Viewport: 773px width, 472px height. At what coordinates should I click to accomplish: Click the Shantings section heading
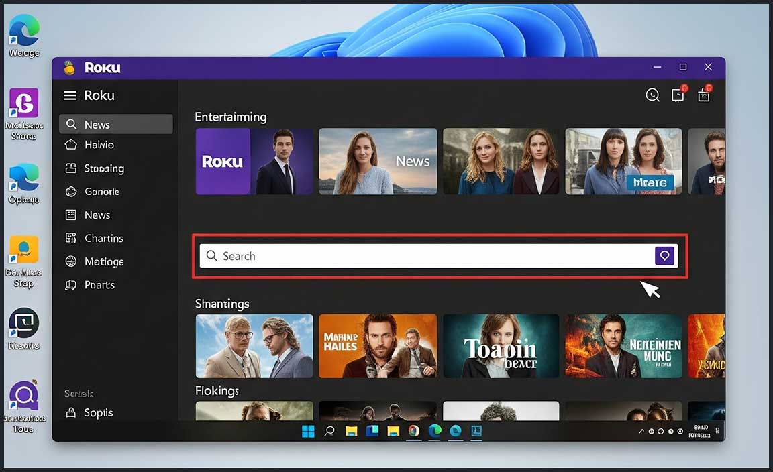point(222,304)
